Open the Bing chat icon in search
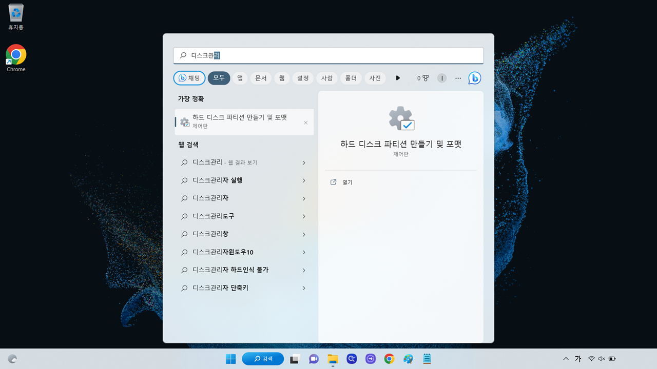Screen dimensions: 657x369 tap(474, 78)
